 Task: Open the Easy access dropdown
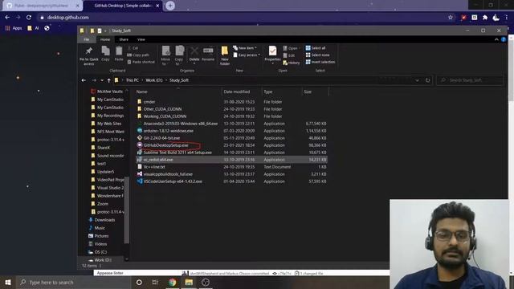[x=247, y=55]
